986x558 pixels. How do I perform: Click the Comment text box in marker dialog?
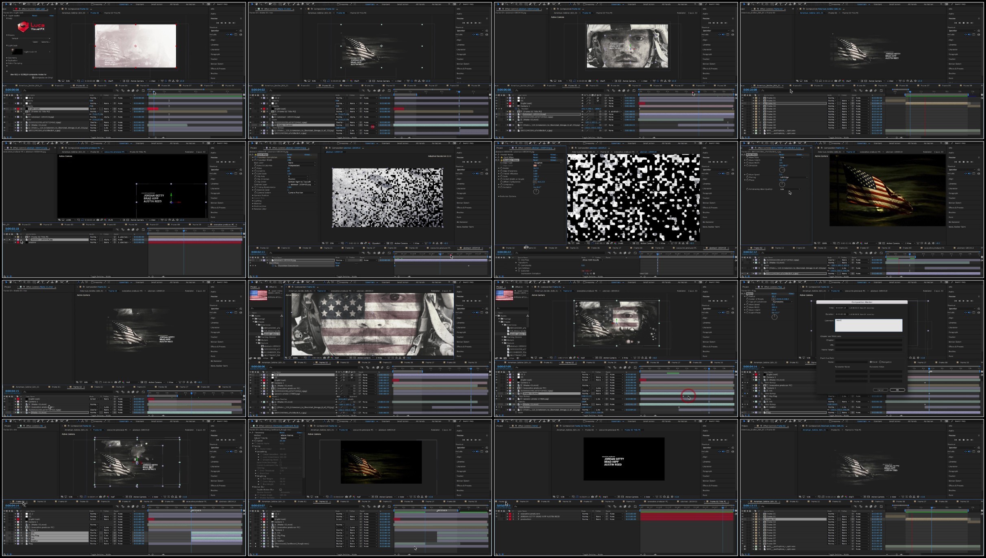[868, 325]
